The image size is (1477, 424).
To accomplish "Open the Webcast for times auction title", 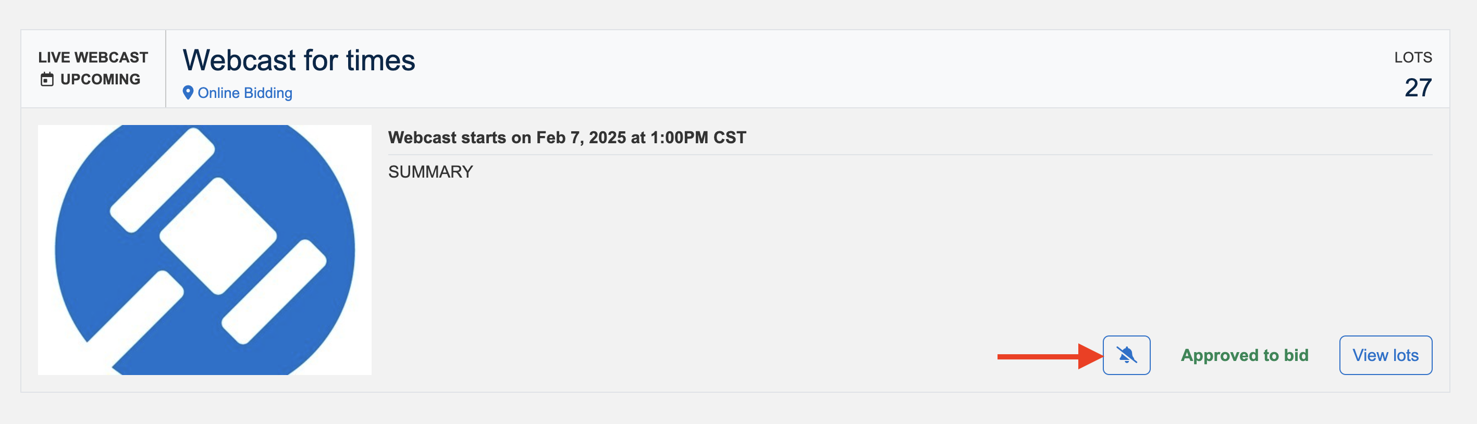I will coord(298,60).
